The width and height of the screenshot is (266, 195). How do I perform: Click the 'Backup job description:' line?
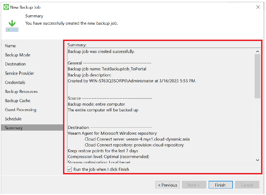[x=89, y=75]
